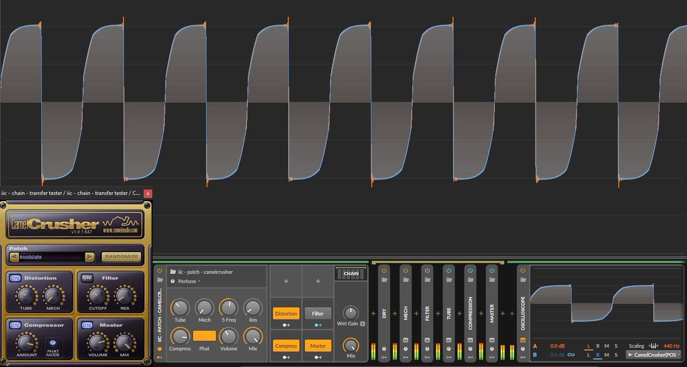Toggle the Filter ON switch in CamelCrusher
The image size is (687, 367).
coord(87,278)
